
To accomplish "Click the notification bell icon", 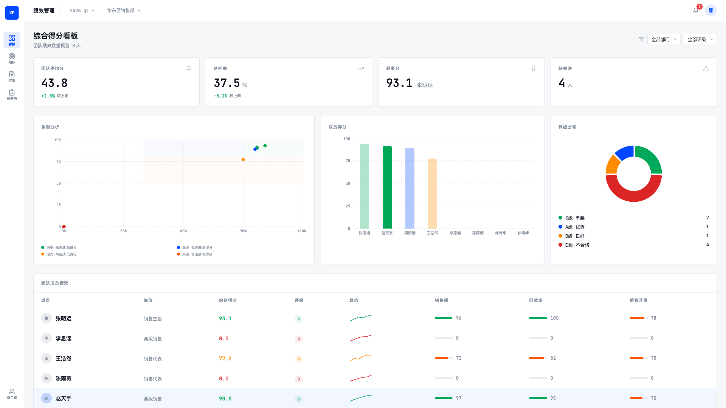I will (695, 11).
